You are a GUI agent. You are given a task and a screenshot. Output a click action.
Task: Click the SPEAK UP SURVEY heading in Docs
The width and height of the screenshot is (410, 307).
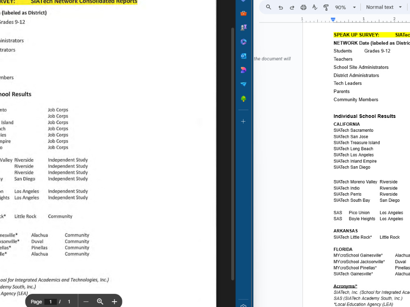(356, 35)
